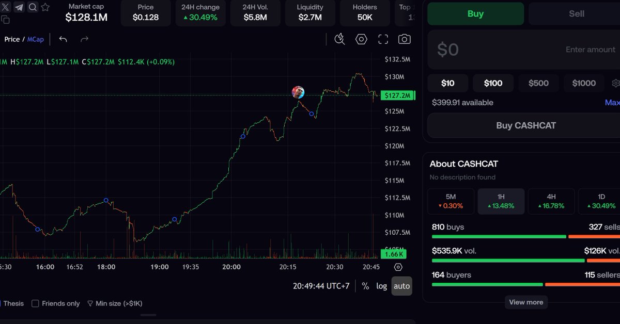This screenshot has height=324, width=620.
Task: Click the volume ratio bar
Action: 526,261
